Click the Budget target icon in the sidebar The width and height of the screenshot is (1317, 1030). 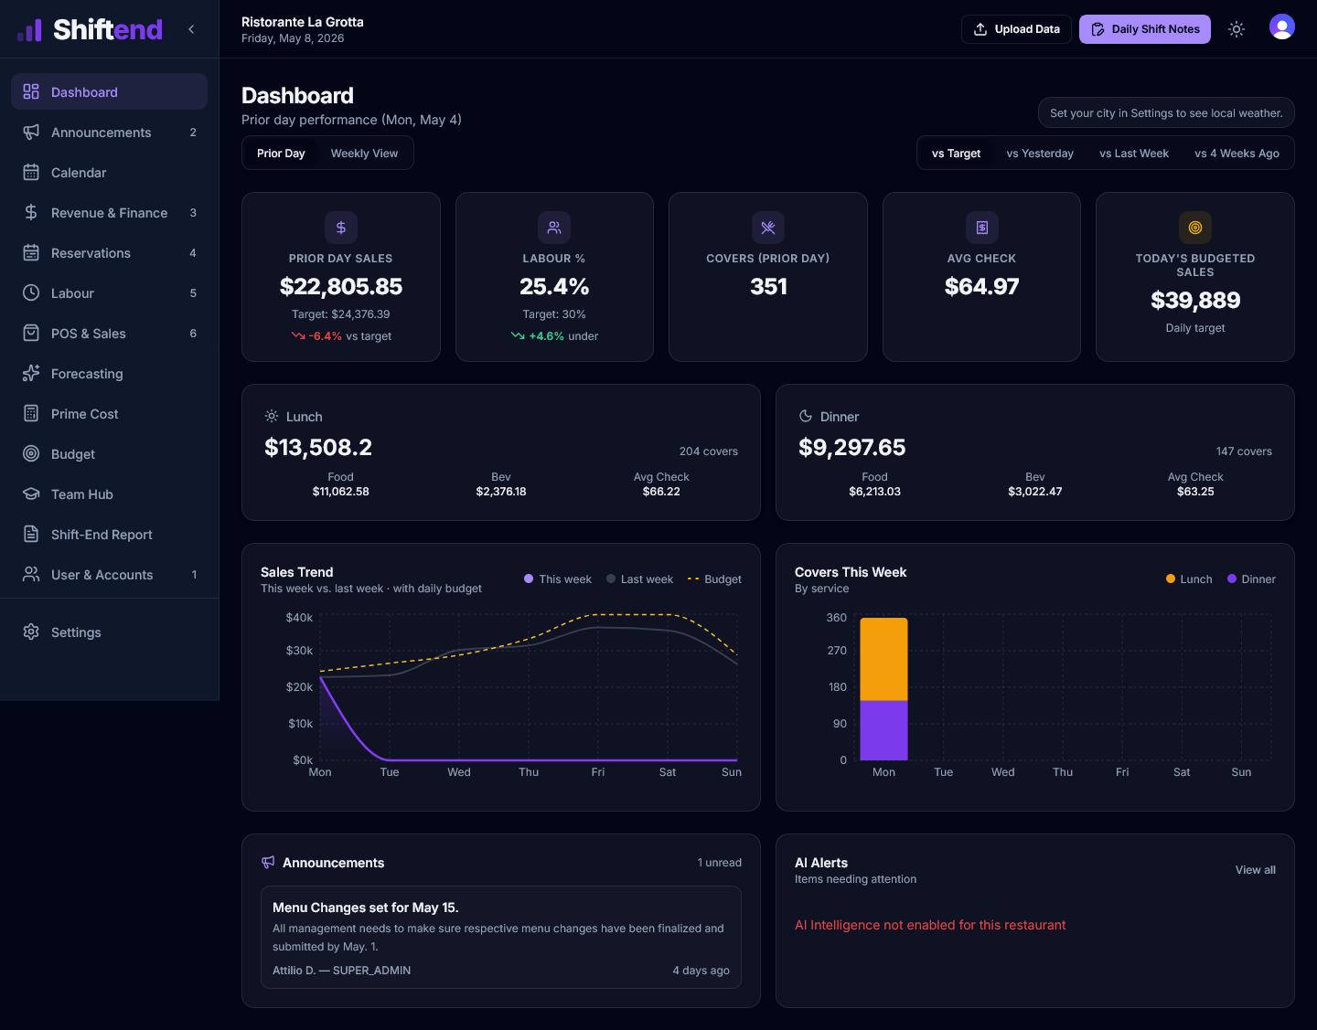(31, 453)
